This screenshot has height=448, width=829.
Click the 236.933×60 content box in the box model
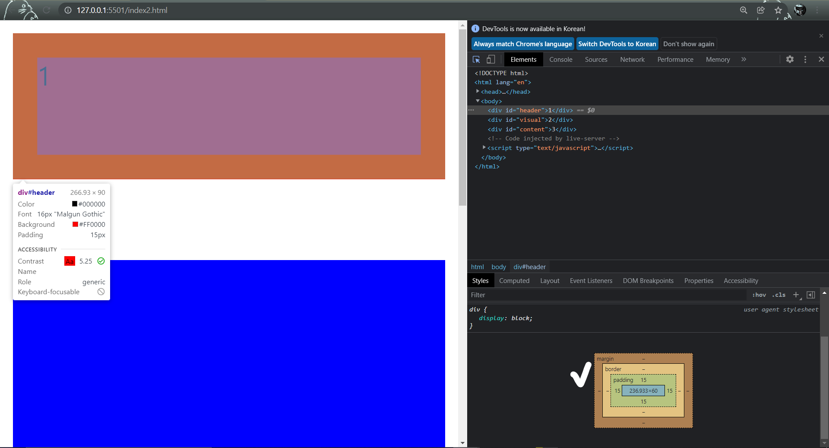click(x=643, y=391)
